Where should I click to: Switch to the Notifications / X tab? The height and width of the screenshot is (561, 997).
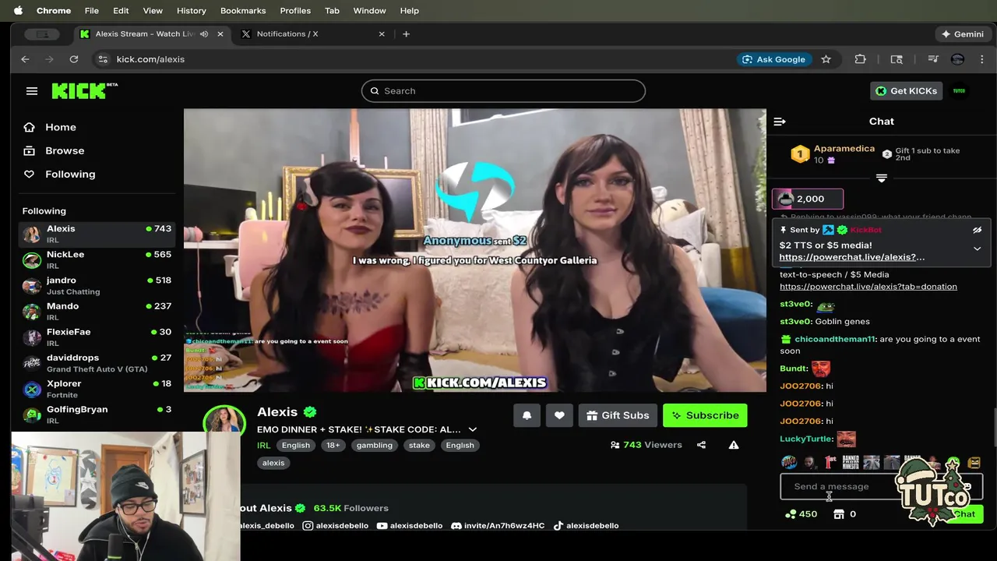312,34
